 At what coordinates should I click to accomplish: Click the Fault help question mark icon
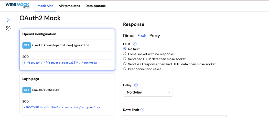[135, 44]
